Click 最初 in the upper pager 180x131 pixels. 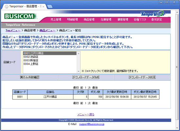point(76,88)
